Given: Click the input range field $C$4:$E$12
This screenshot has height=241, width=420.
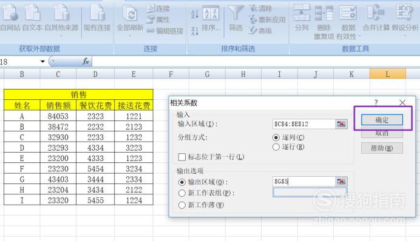Looking at the screenshot, I should tap(304, 124).
